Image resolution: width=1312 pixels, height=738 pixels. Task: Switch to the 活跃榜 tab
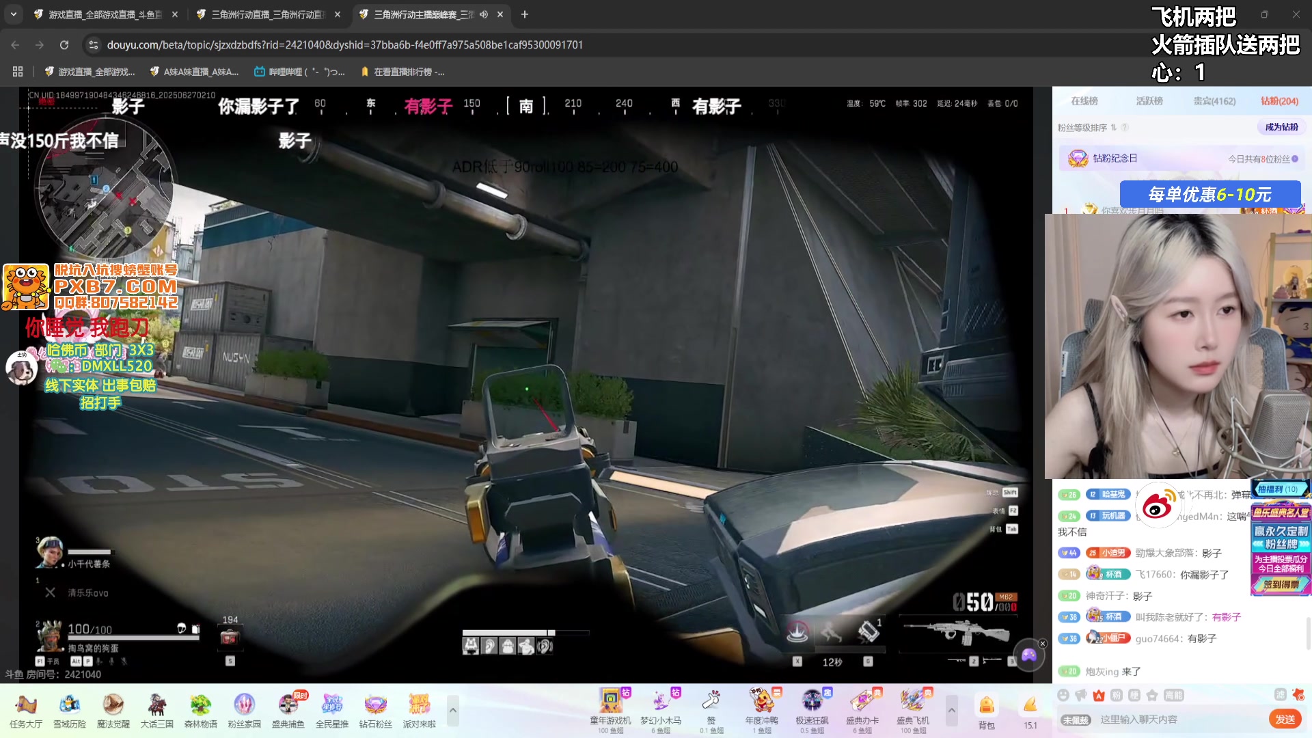coord(1149,101)
